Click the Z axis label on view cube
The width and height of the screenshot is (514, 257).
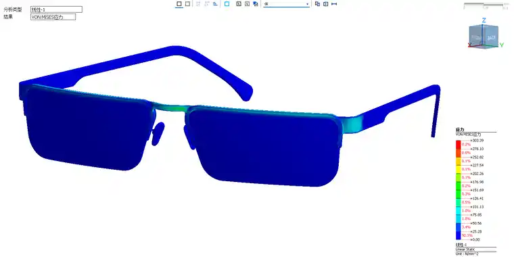[484, 20]
